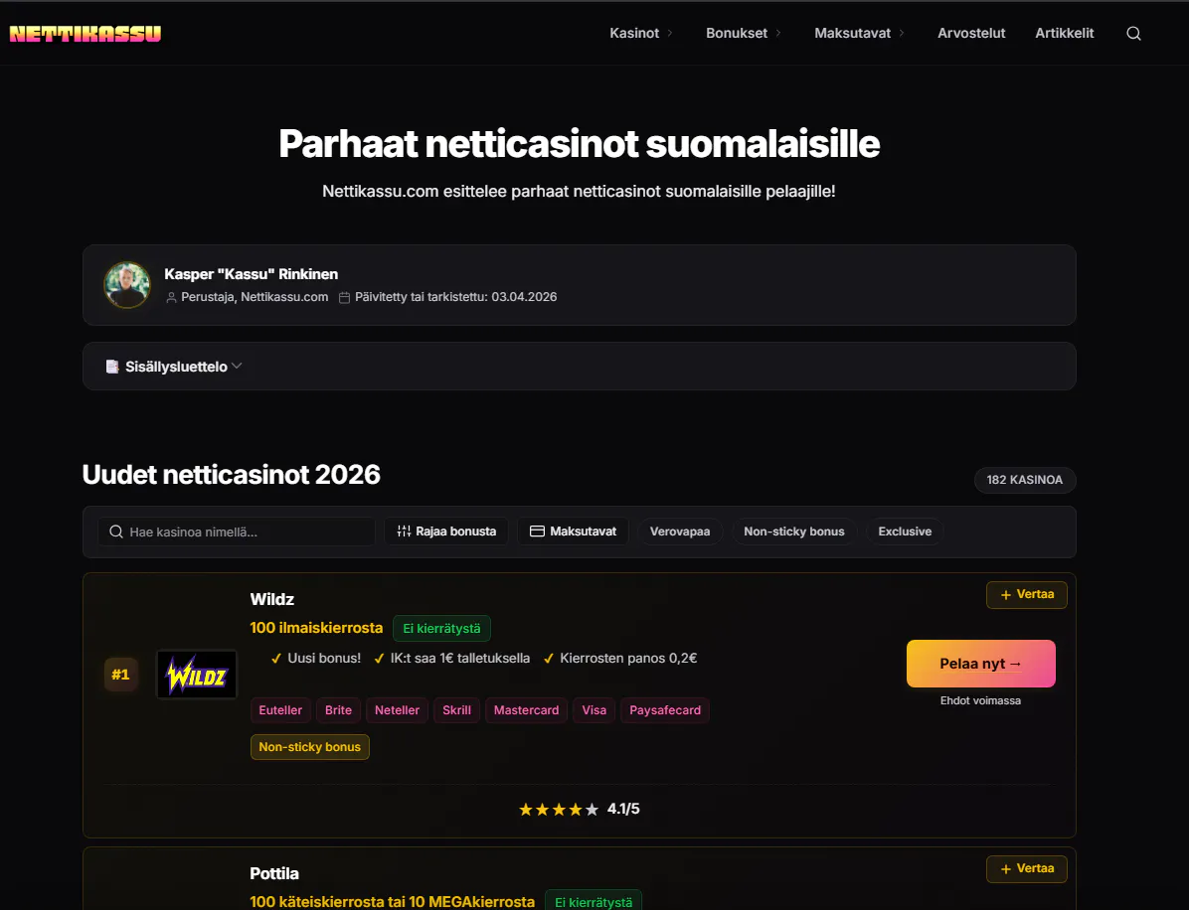Click the Visa payment tag
This screenshot has height=910, width=1189.
594,710
